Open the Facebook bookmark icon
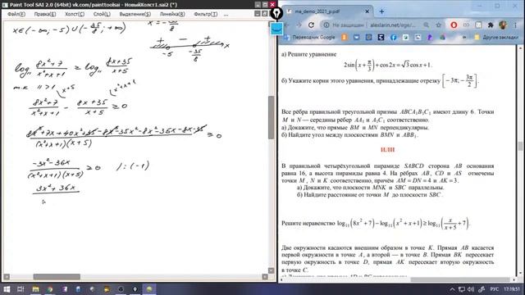The height and width of the screenshot is (295, 525). point(394,38)
